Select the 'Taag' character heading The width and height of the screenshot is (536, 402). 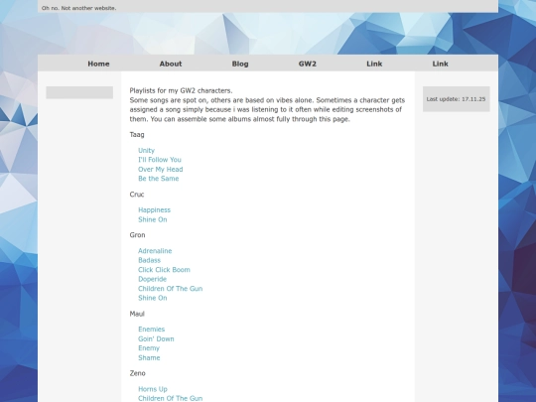(137, 135)
